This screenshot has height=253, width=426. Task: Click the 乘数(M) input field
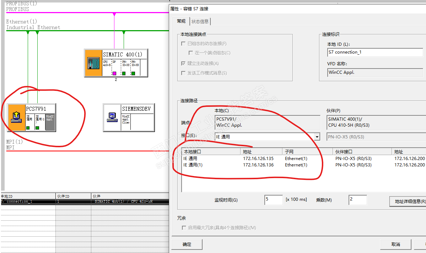[x=358, y=200]
